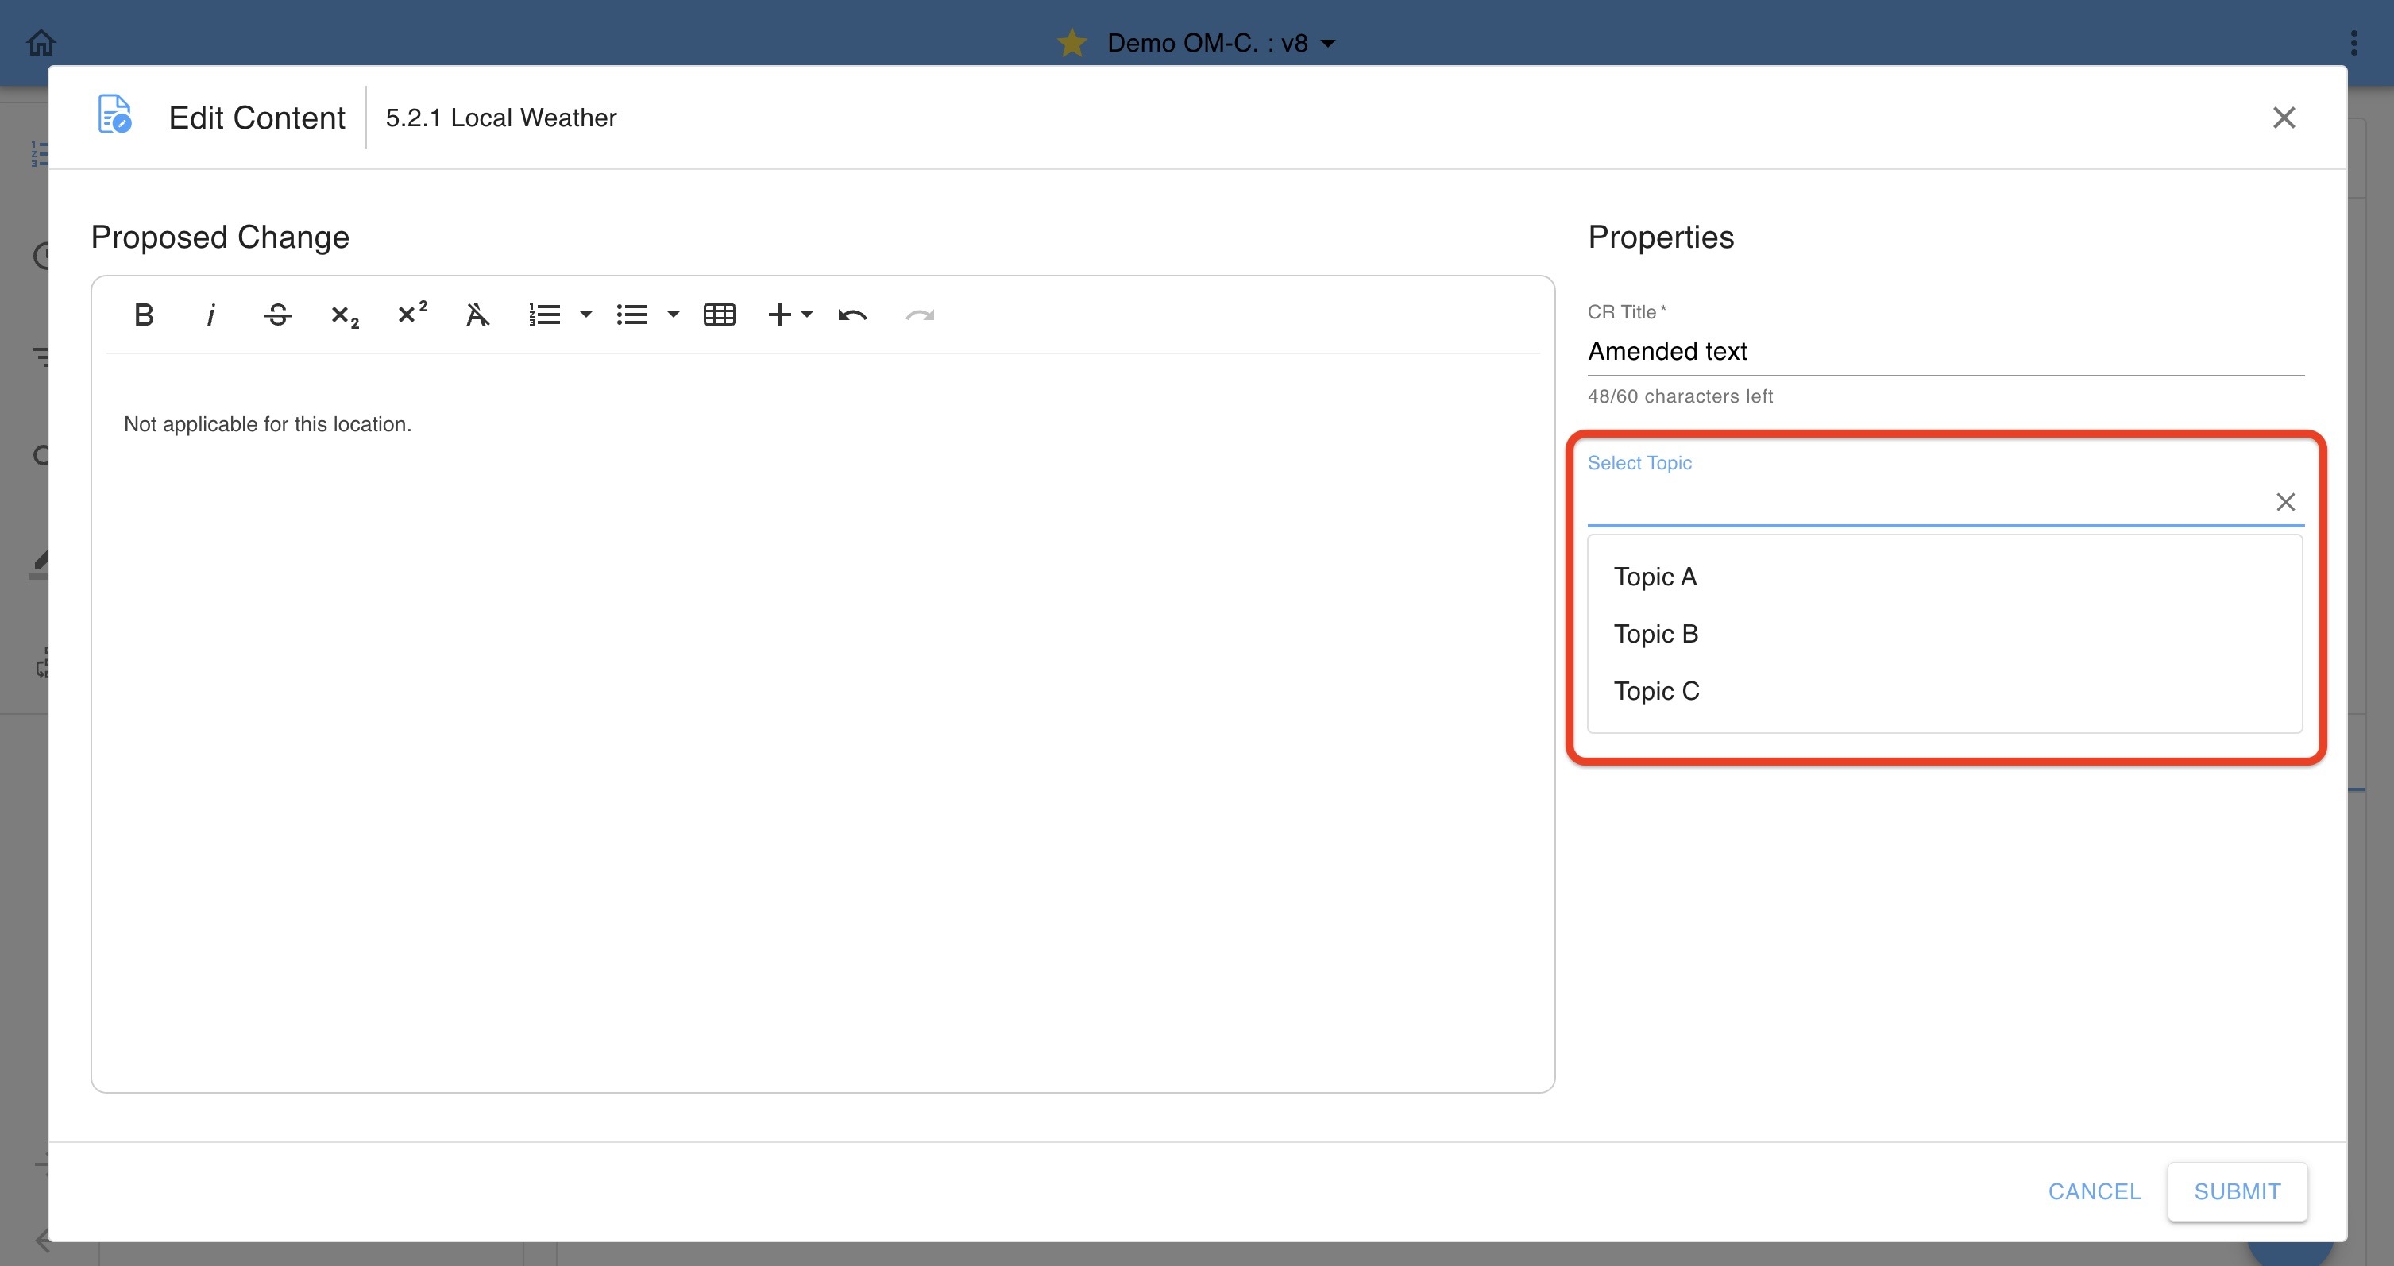Insert a table
Viewport: 2394px width, 1266px height.
tap(720, 315)
